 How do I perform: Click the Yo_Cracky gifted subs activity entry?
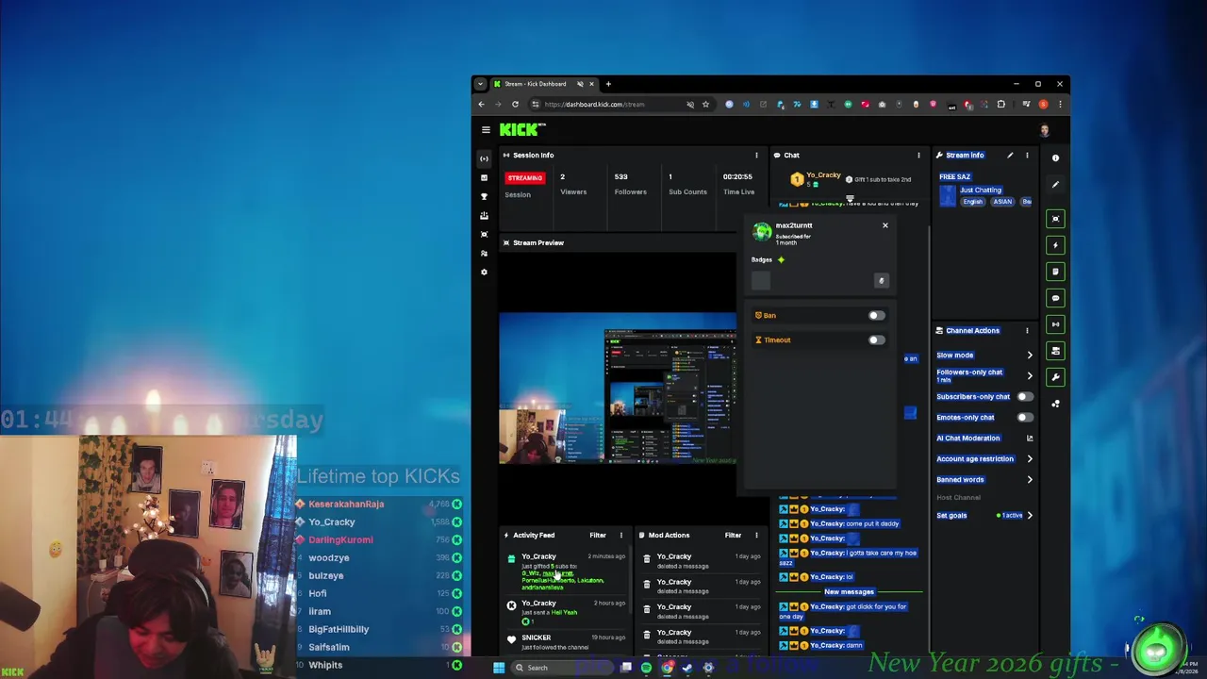coord(568,571)
